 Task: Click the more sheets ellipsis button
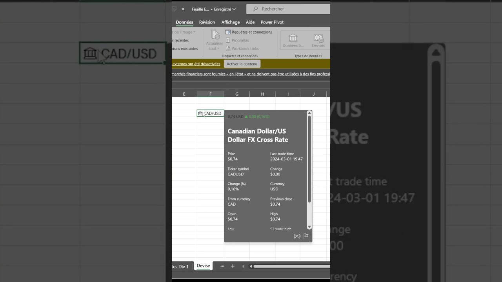[x=222, y=266]
